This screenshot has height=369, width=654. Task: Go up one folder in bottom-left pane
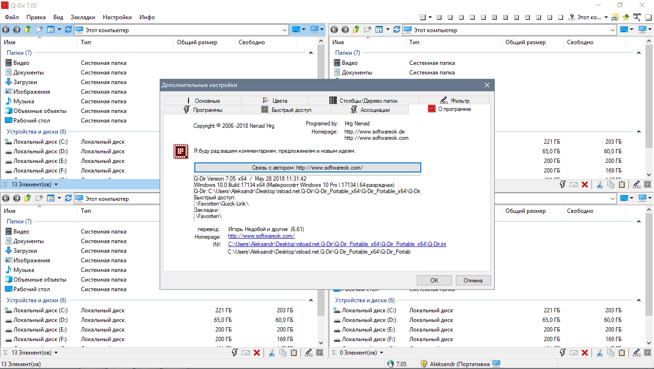pos(27,198)
